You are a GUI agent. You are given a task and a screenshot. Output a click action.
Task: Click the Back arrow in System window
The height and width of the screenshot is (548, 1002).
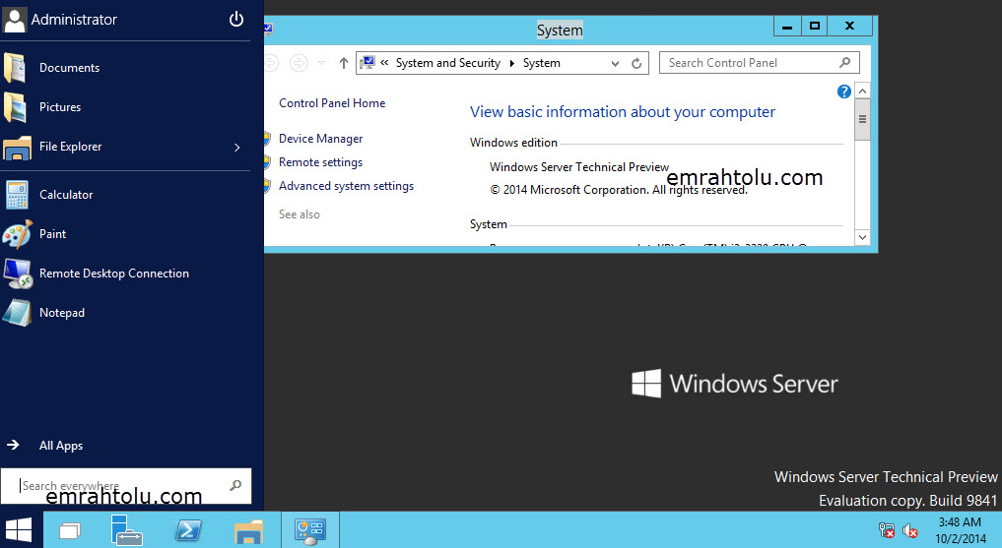pos(271,63)
